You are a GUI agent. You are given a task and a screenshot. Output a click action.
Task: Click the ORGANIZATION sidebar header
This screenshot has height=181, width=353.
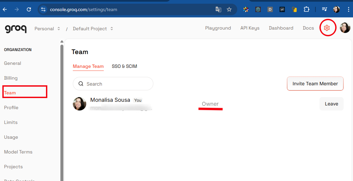[18, 50]
